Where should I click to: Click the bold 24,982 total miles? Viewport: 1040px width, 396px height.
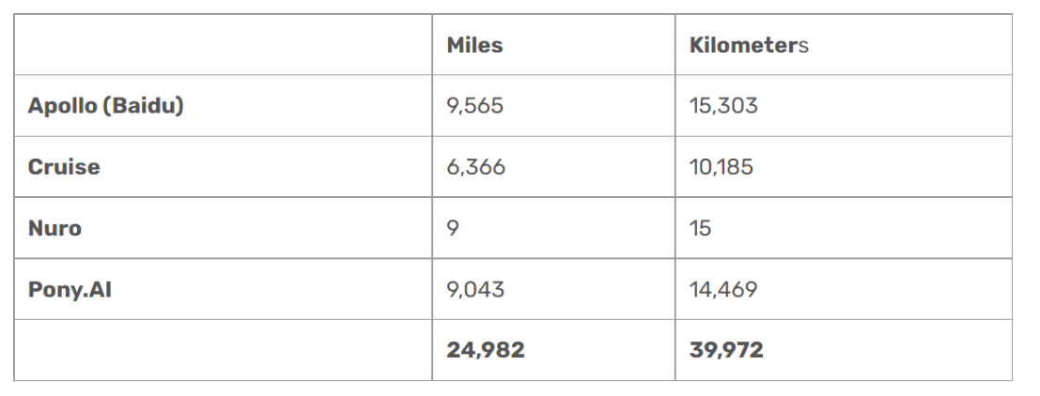click(x=485, y=350)
